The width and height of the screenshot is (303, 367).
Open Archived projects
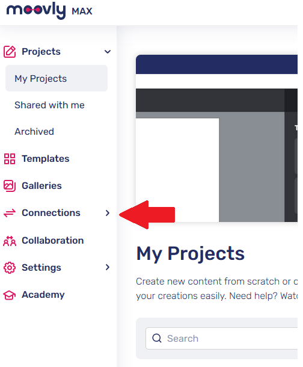click(x=34, y=132)
